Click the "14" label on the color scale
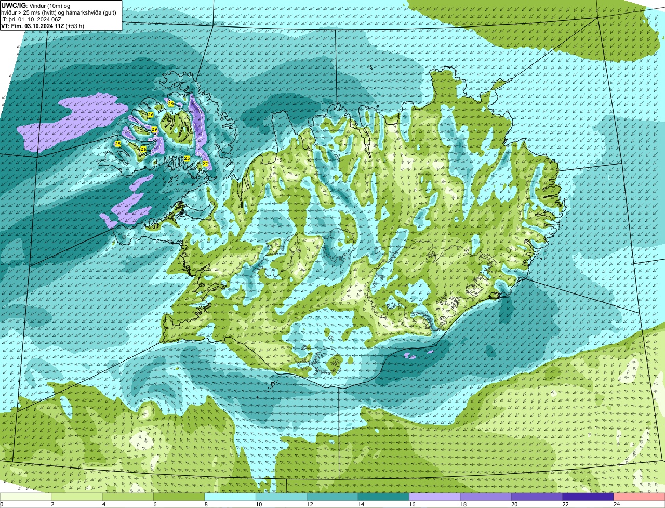665x508 pixels. pyautogui.click(x=361, y=504)
